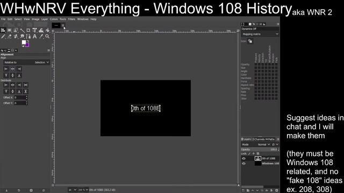The image size is (344, 193).
Task: Select the Crop tool
Action: (x=28, y=30)
